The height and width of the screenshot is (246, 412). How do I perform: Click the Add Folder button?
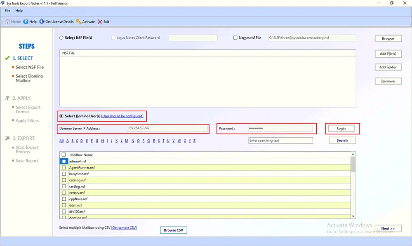pyautogui.click(x=388, y=67)
